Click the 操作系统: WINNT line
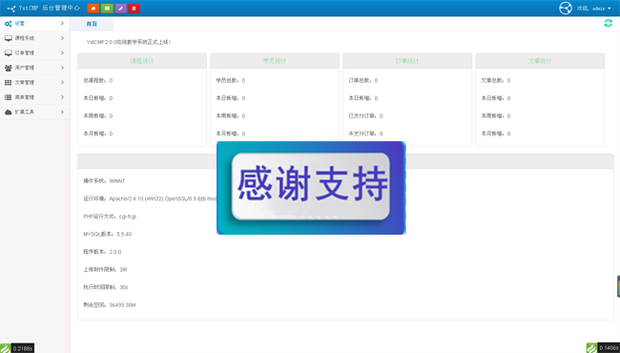Screen dimensions: 620x353 pos(104,181)
